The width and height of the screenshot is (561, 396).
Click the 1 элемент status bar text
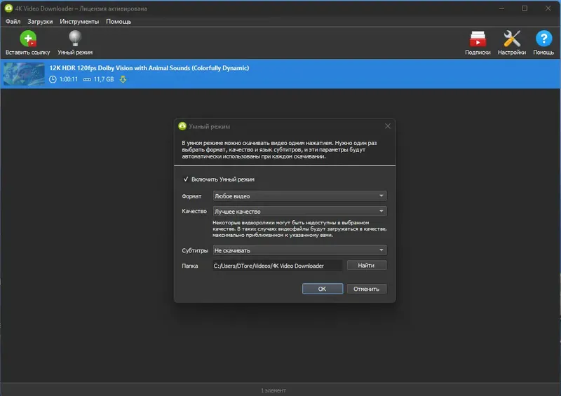pyautogui.click(x=273, y=390)
